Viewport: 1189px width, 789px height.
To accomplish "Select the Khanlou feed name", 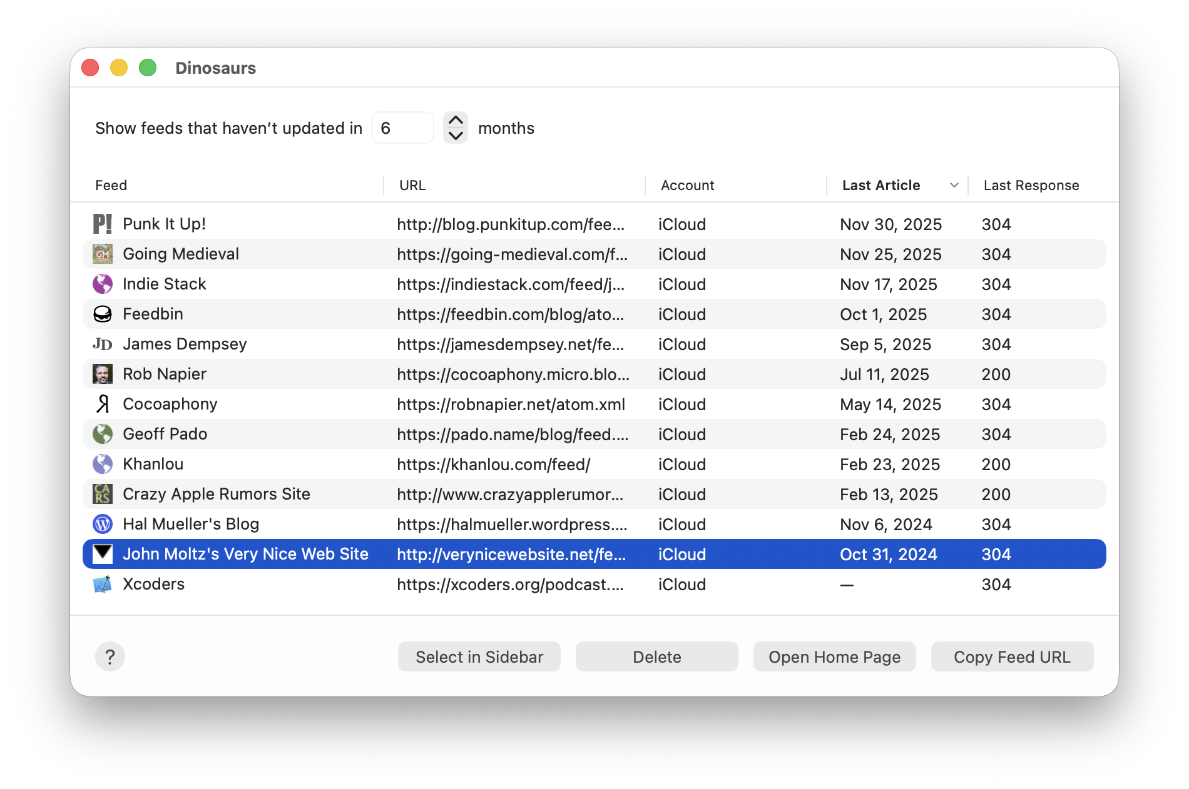I will pos(153,464).
